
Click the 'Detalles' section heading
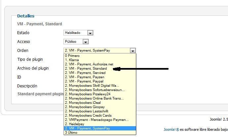26,16
